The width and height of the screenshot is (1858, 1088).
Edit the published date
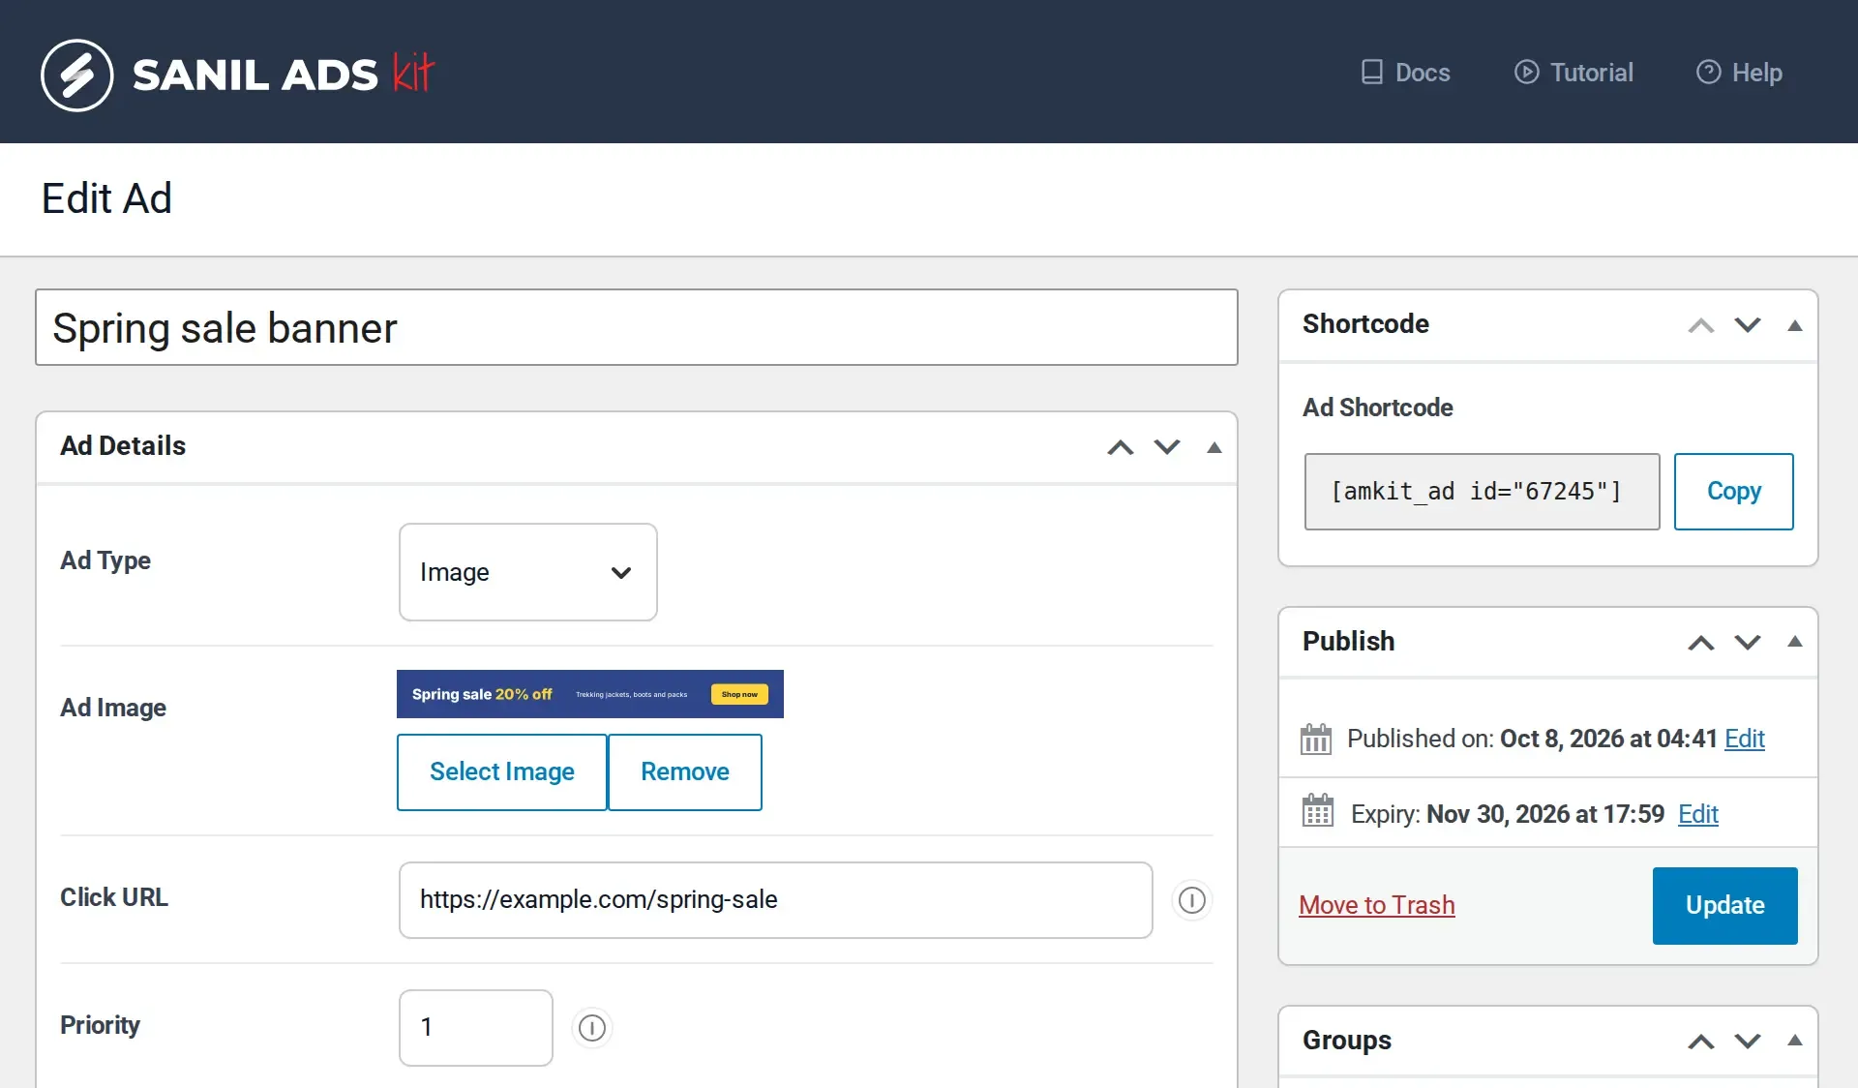(1745, 739)
